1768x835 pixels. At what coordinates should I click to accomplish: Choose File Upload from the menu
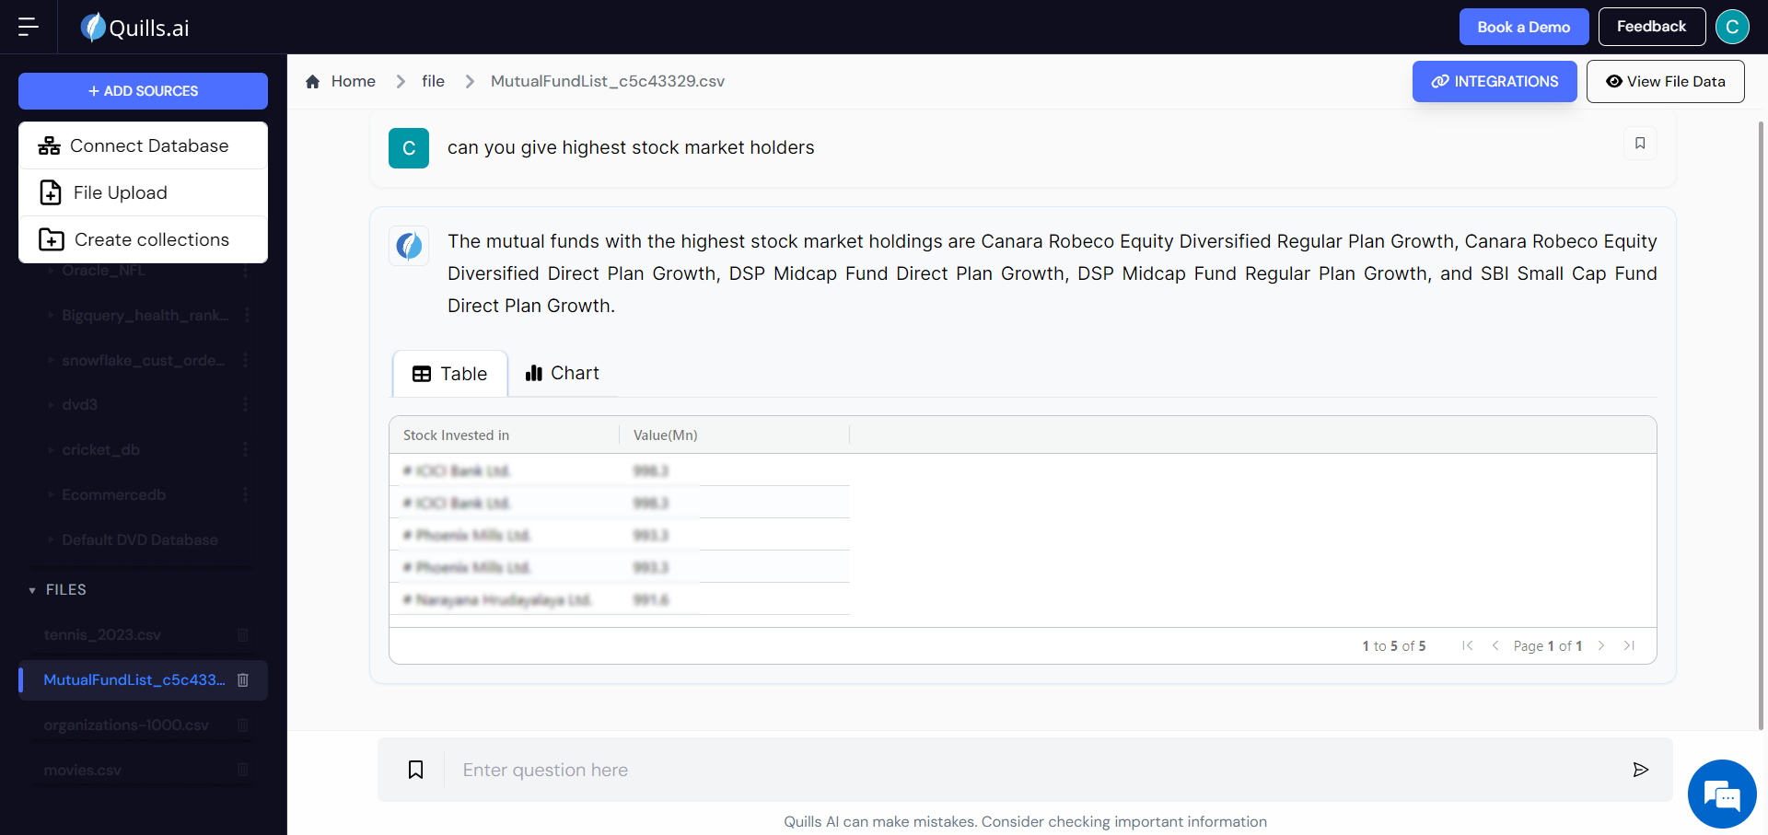point(143,192)
